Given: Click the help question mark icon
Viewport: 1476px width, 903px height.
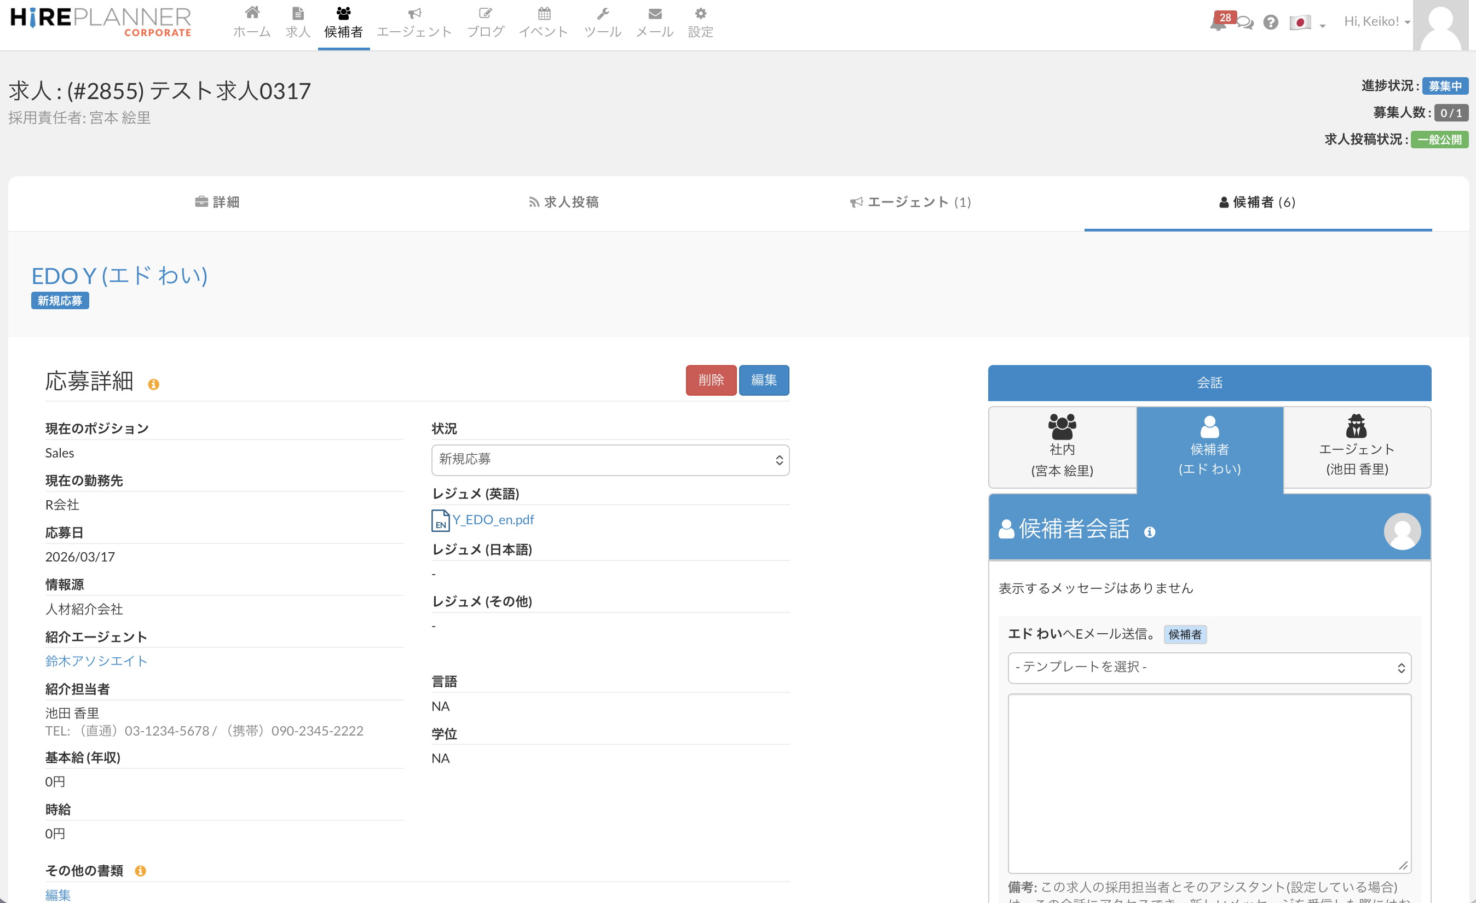Looking at the screenshot, I should coord(1271,23).
